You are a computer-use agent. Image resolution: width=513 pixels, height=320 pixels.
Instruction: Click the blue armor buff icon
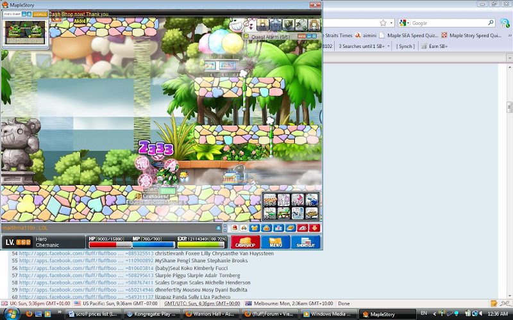coord(276,25)
